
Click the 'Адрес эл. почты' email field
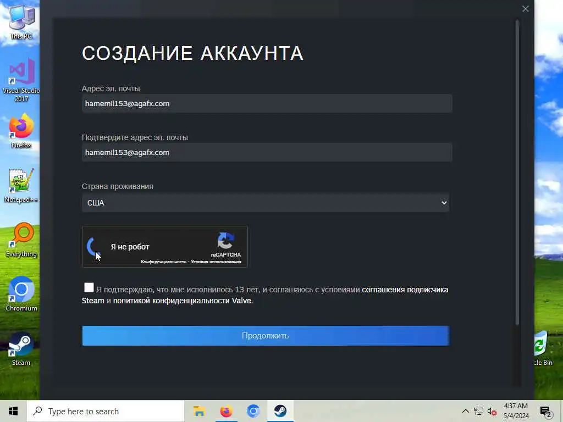coord(267,103)
